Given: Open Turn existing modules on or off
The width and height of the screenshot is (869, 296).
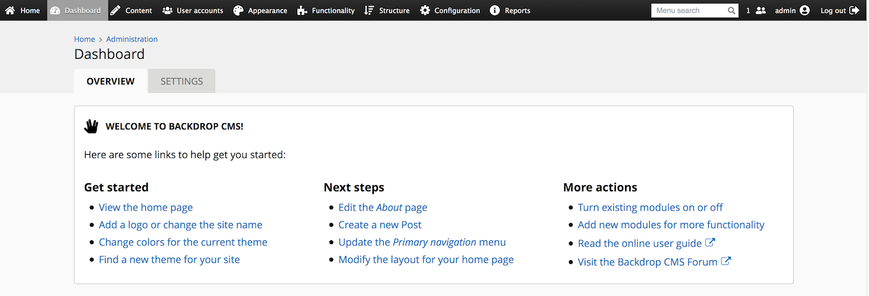Looking at the screenshot, I should (x=651, y=207).
